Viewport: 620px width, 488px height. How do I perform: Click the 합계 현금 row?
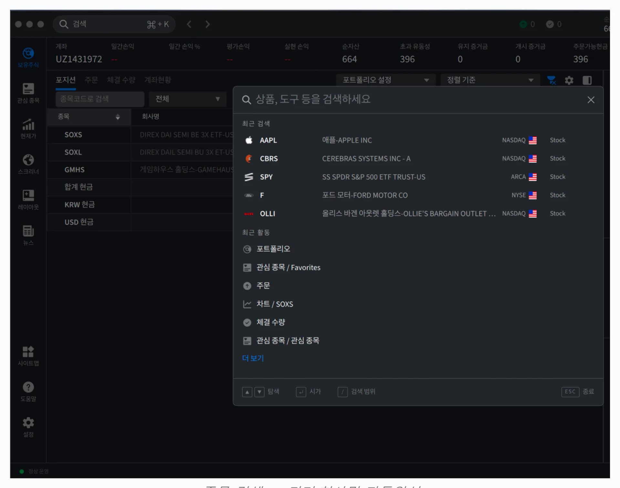(x=140, y=187)
